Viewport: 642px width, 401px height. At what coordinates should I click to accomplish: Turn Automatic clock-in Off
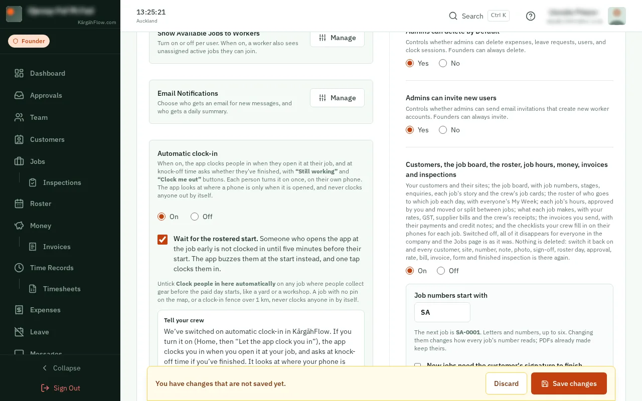point(195,217)
